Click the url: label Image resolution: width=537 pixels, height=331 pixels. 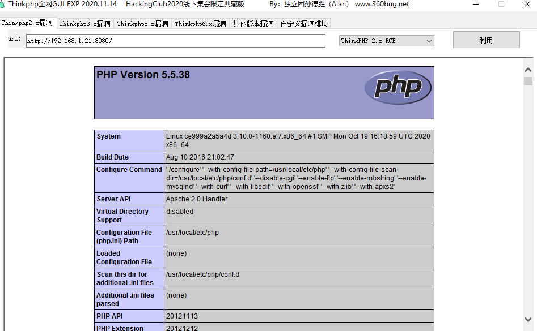[x=14, y=38]
